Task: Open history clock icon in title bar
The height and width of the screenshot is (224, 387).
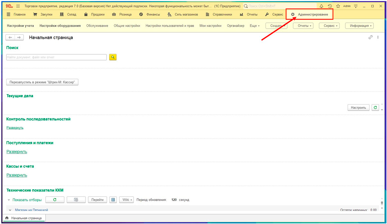Action: (330, 6)
